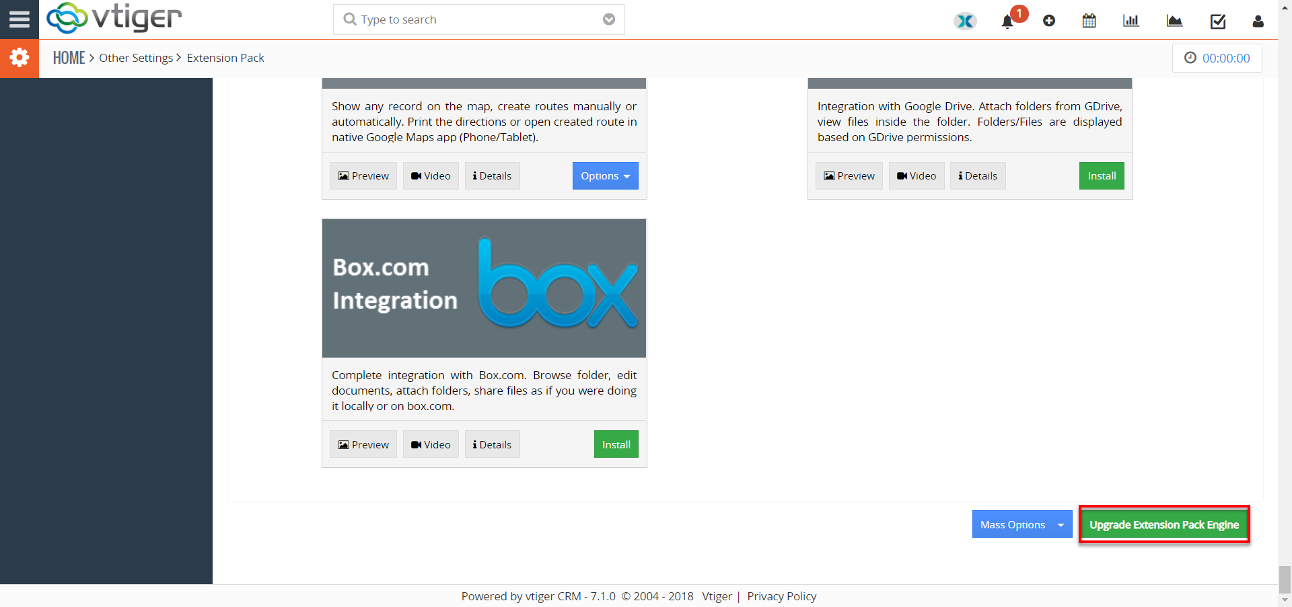Open Options dropdown for Google Maps extension
The image size is (1292, 607).
[606, 176]
